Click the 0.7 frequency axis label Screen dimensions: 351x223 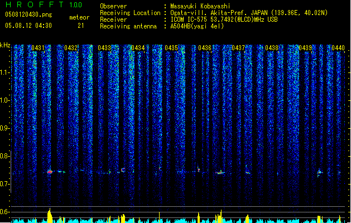pyautogui.click(x=5, y=184)
